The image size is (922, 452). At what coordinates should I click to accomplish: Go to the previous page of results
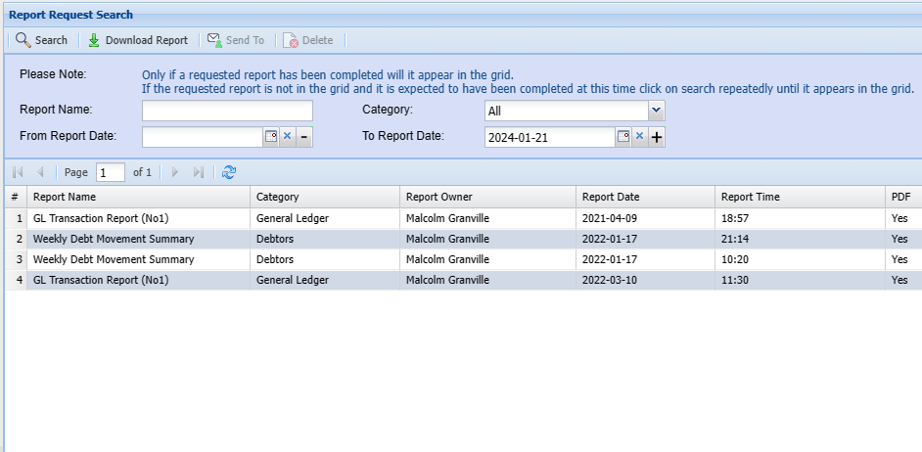[x=40, y=172]
